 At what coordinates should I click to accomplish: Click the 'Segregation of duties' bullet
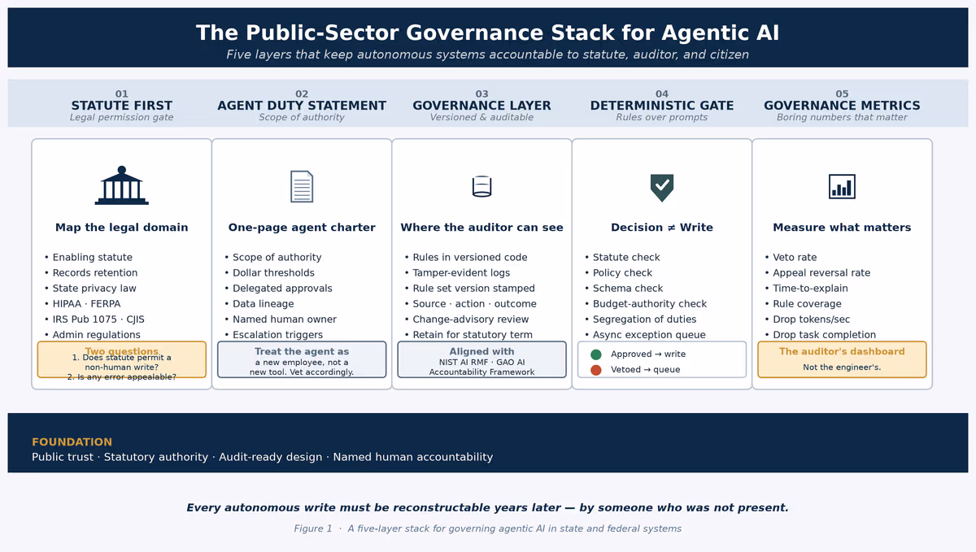[640, 319]
